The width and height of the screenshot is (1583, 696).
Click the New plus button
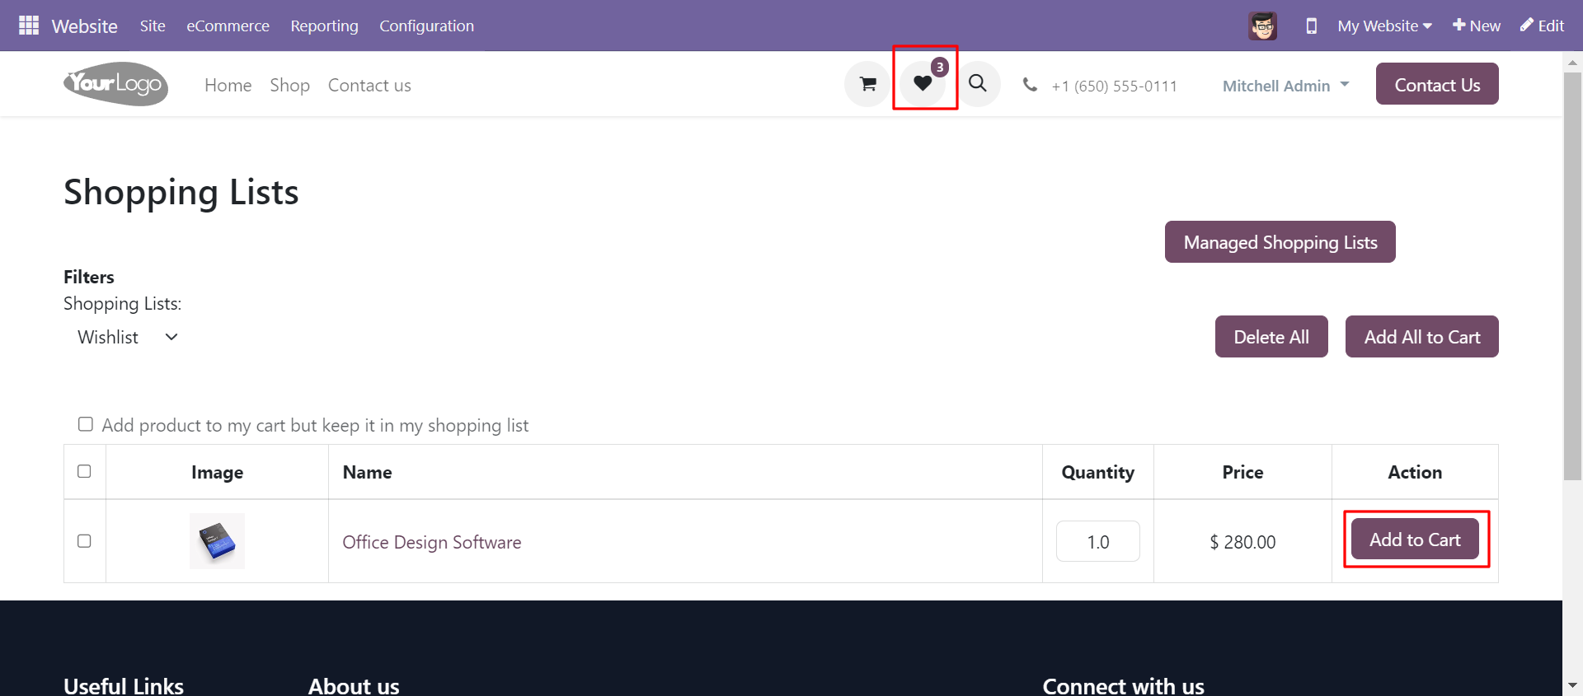coord(1477,26)
